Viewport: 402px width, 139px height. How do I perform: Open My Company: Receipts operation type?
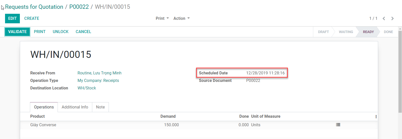click(98, 81)
